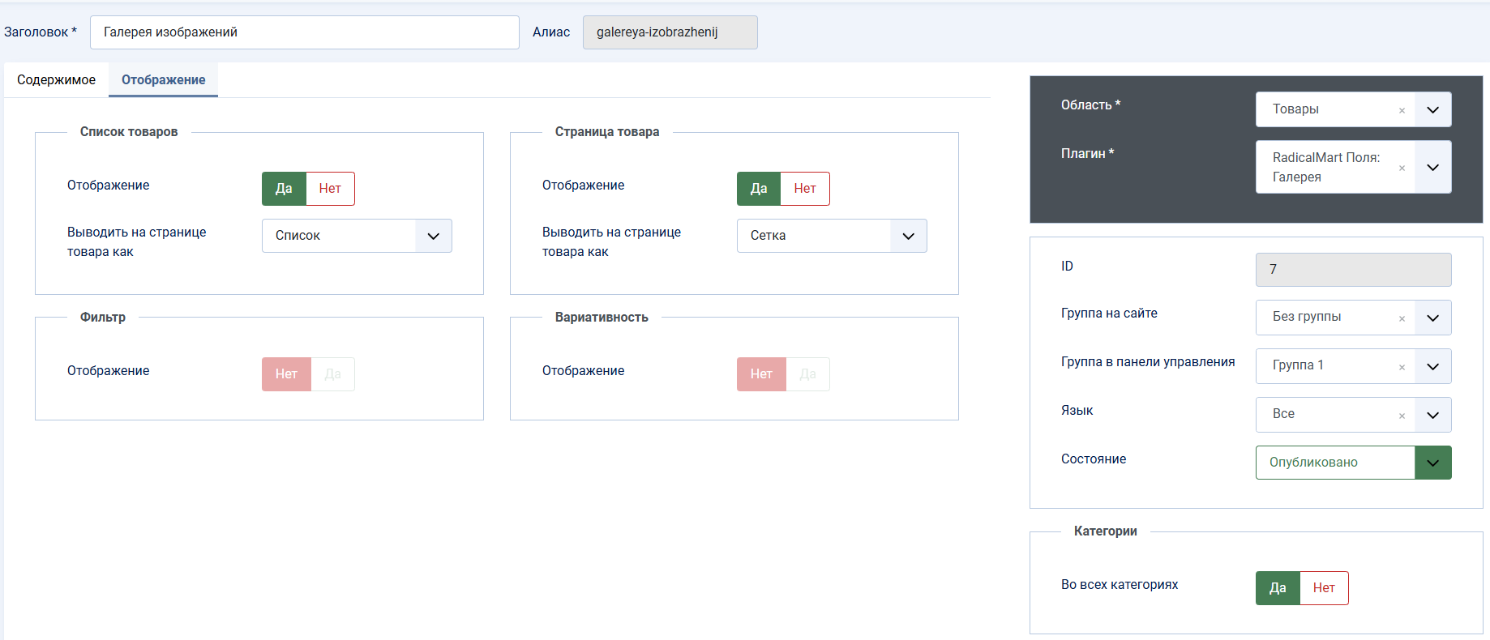Set Страница товара Отображение to Нет
This screenshot has width=1490, height=640.
805,189
